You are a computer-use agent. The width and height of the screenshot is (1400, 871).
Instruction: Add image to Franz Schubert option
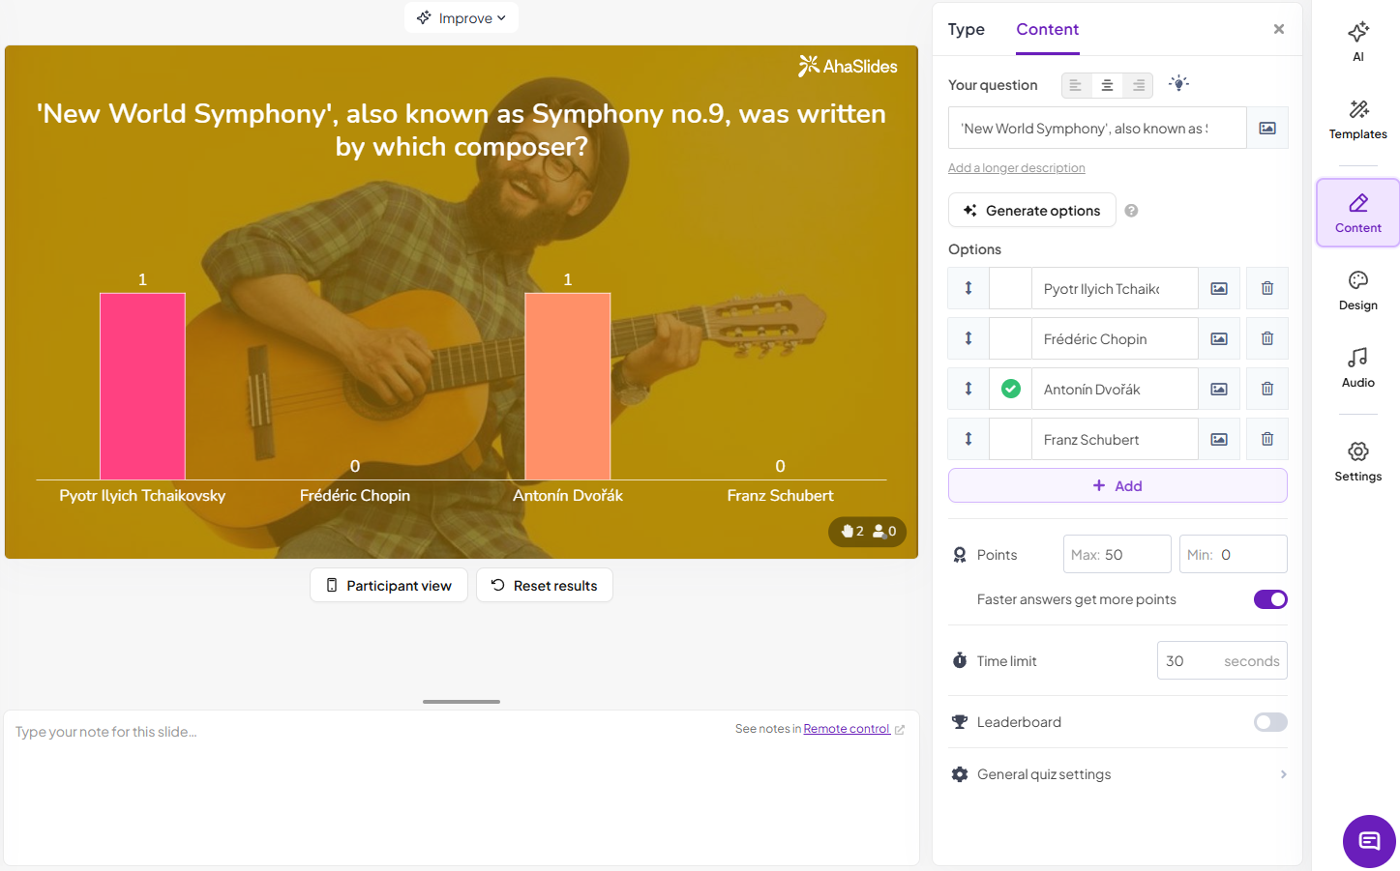(1219, 439)
